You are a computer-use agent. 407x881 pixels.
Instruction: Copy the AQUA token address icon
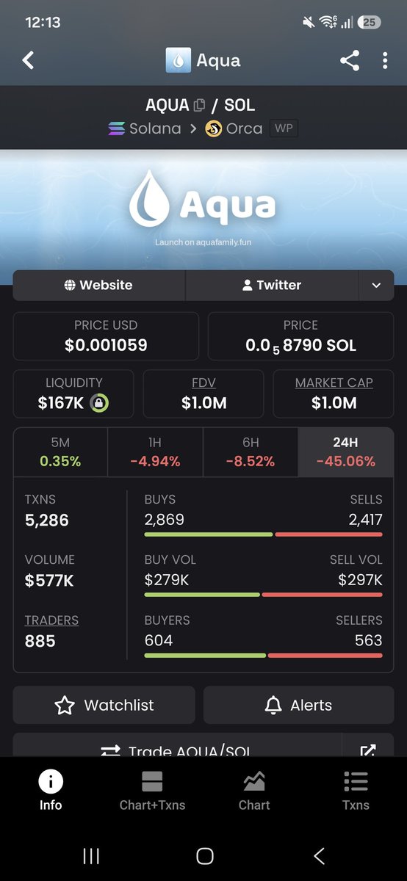tap(199, 105)
